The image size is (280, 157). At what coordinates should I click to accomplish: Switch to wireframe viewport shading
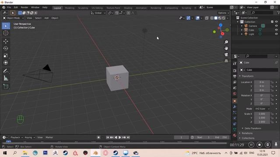point(212,18)
